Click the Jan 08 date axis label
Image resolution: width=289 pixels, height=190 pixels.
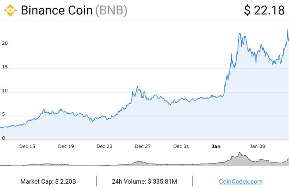(x=257, y=146)
